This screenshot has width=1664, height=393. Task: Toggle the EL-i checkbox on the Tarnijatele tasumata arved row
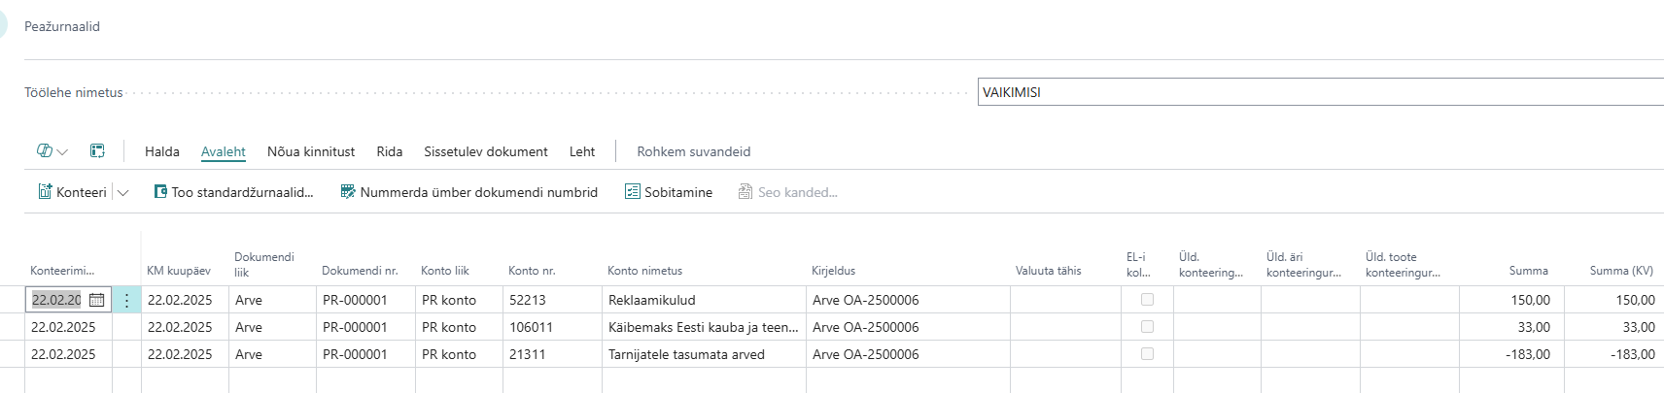click(x=1147, y=354)
